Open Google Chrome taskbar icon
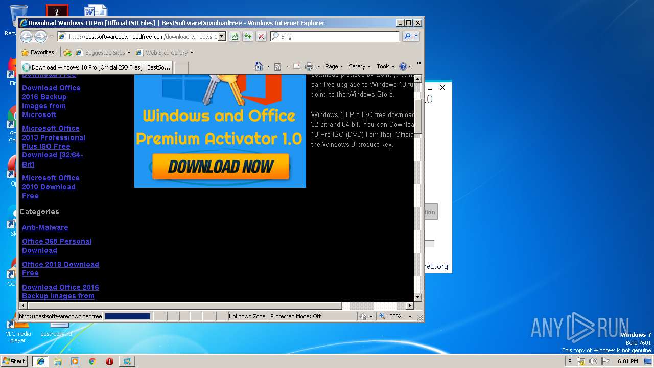The width and height of the screenshot is (654, 368). click(x=92, y=361)
